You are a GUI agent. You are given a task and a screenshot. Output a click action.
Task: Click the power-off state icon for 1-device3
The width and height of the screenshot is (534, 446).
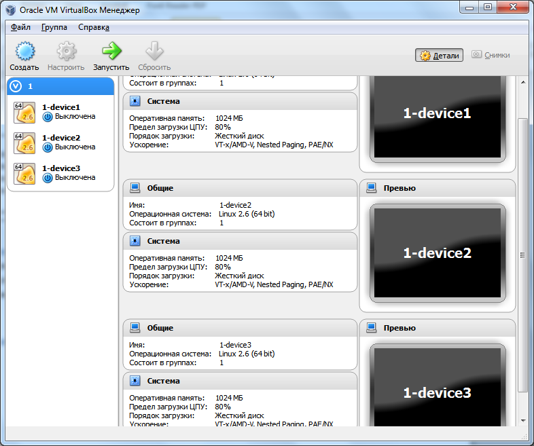pos(48,179)
